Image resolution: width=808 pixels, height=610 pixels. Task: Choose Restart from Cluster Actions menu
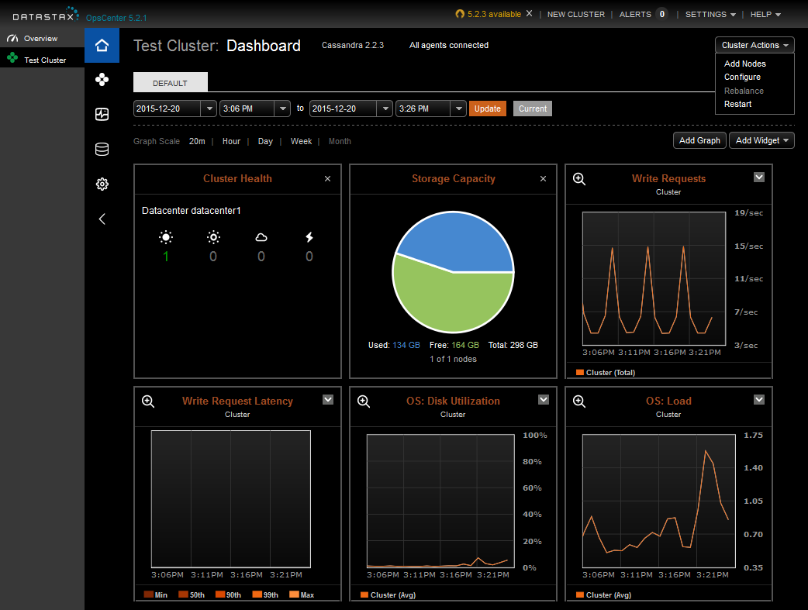pos(737,104)
